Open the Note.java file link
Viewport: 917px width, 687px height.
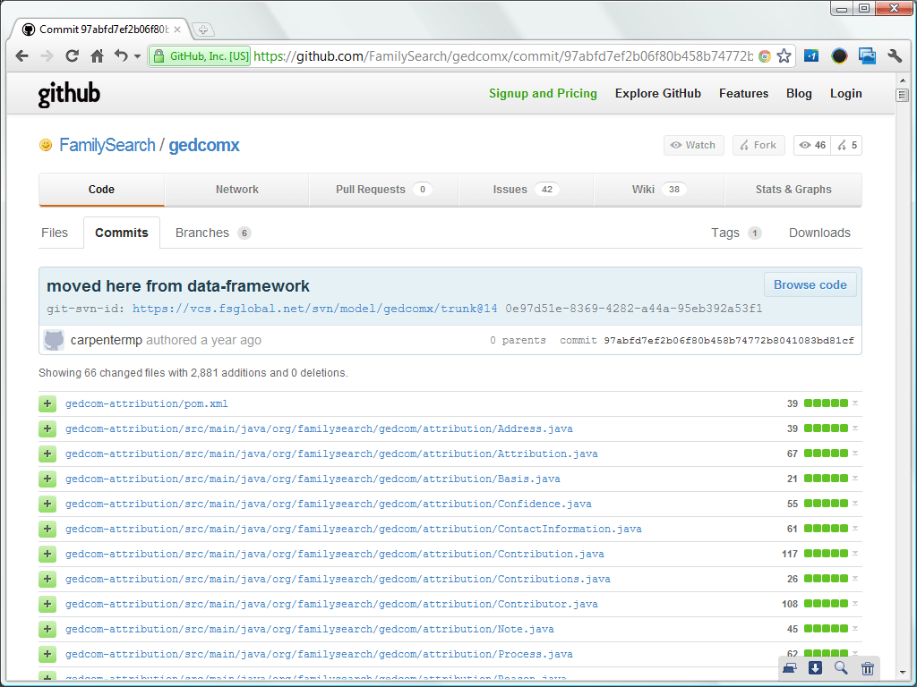(x=309, y=630)
